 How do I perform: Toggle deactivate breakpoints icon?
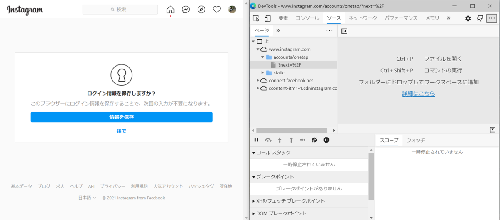[315, 140]
